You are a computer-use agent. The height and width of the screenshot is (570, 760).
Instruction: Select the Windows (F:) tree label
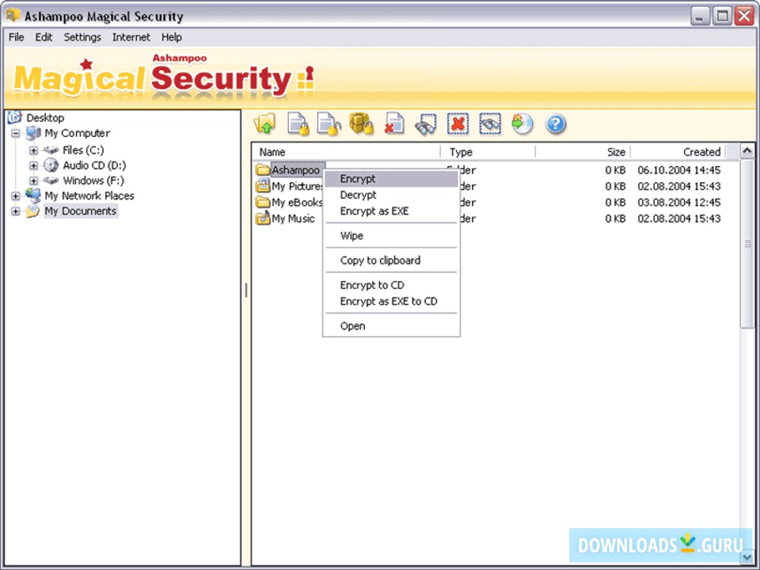[93, 180]
